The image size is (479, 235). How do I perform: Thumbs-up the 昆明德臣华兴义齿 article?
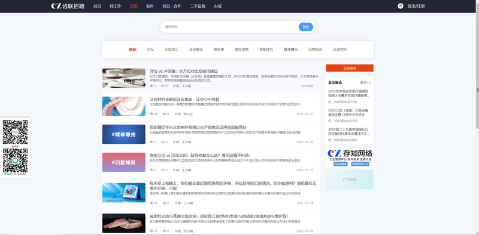point(163,142)
